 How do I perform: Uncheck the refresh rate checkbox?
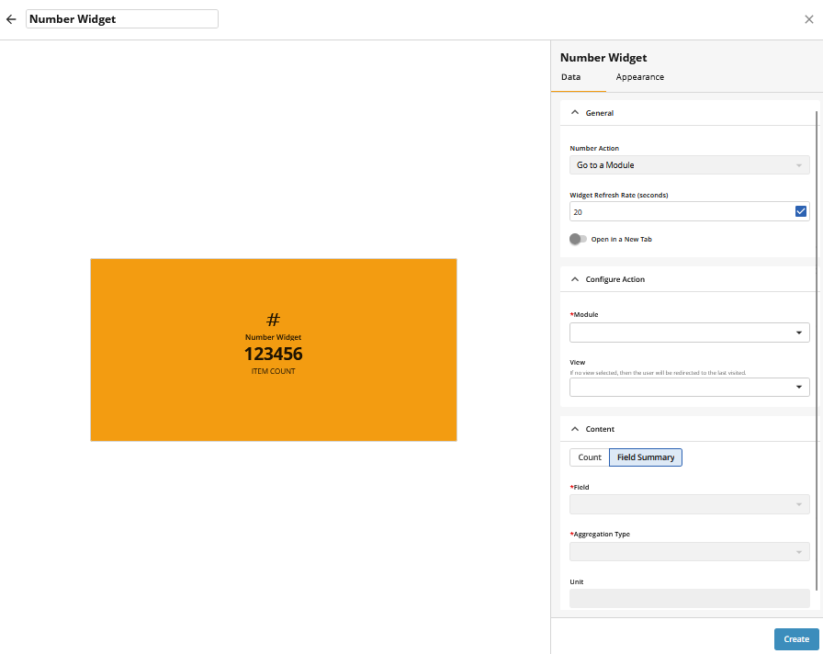coord(800,211)
